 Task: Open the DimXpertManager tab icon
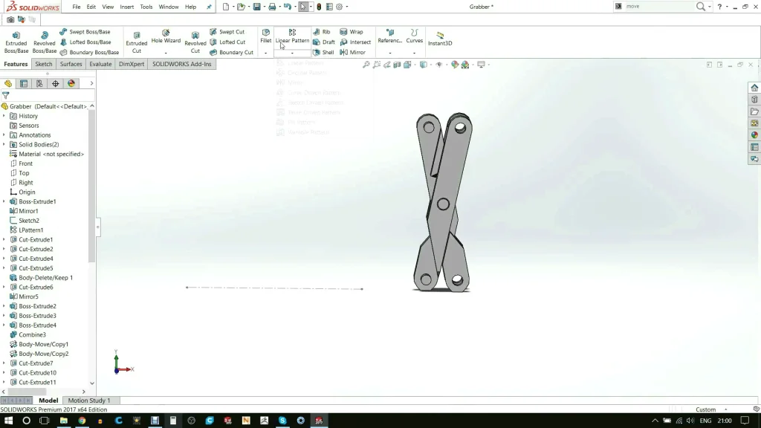tap(55, 83)
